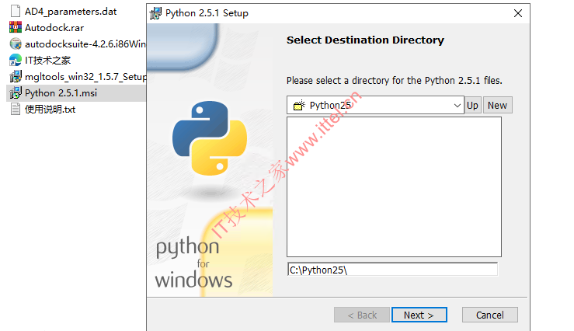Select the autodocksuite-4.2.6.i86Win file name
574x331 pixels.
point(85,44)
